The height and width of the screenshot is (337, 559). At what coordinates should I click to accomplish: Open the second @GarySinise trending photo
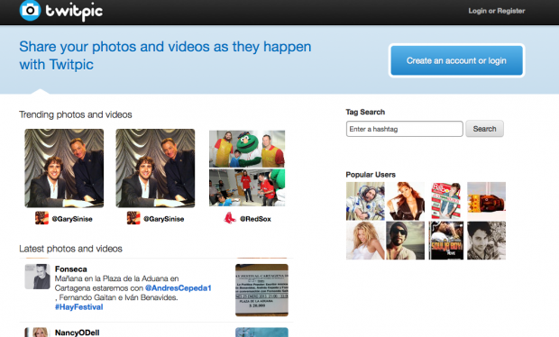pos(155,168)
